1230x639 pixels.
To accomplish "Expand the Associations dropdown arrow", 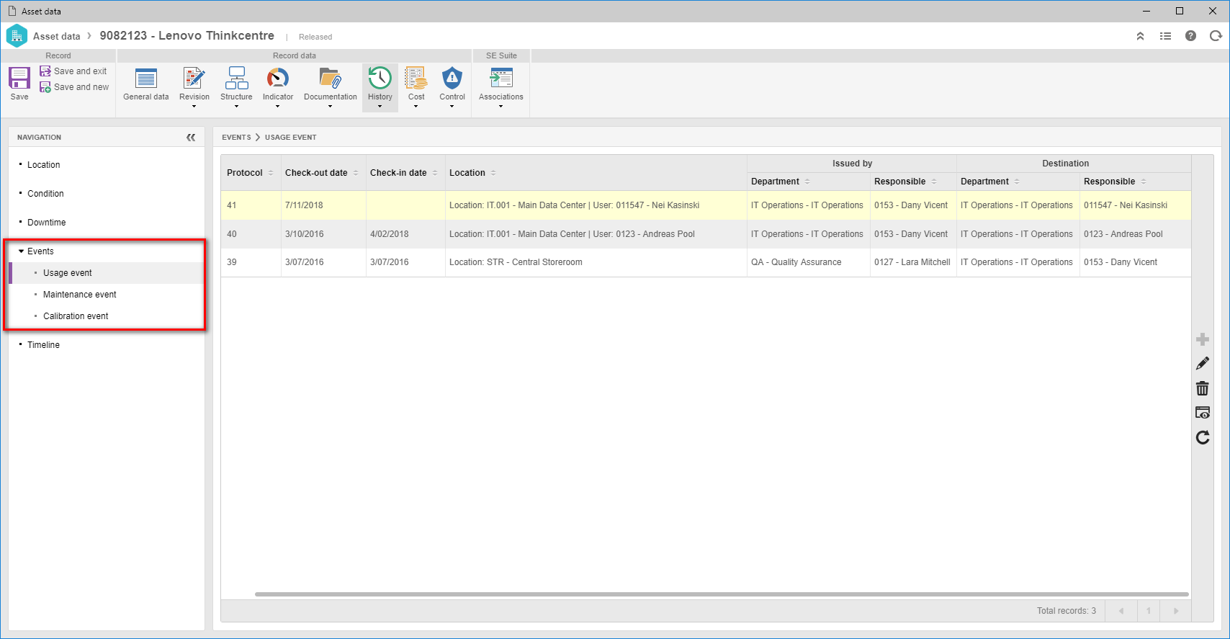I will click(x=500, y=107).
